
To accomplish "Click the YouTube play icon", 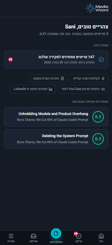I will [103, 89].
